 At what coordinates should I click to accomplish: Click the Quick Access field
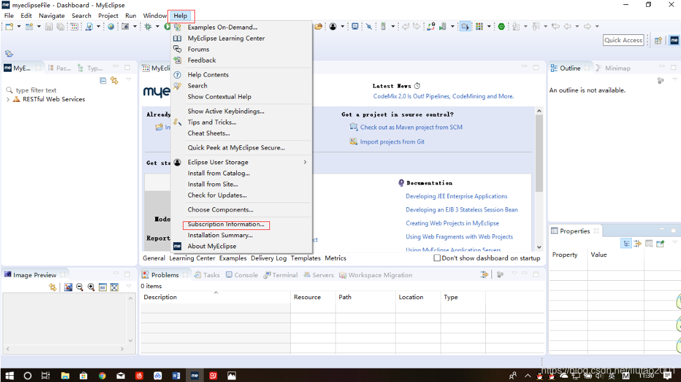pyautogui.click(x=623, y=40)
